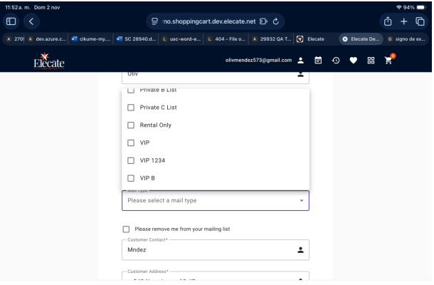Viewport: 434px width, 285px height.
Task: Tick the VIP 1234 checkbox
Action: point(130,160)
